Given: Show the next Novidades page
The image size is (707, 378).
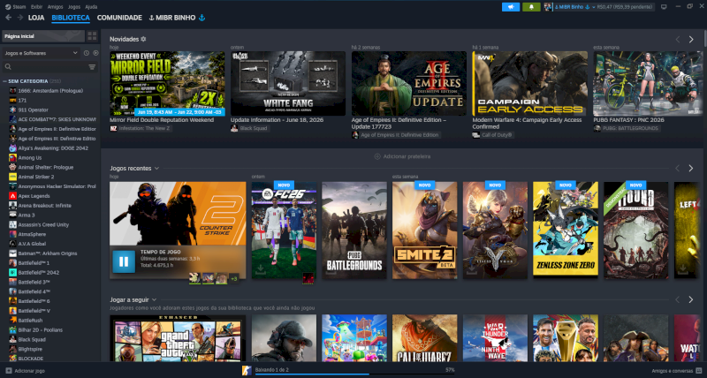Looking at the screenshot, I should point(691,40).
